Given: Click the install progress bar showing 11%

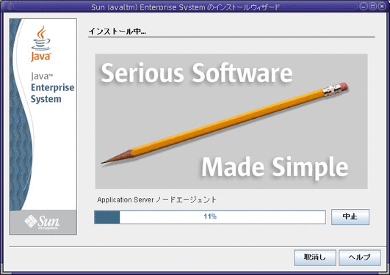Looking at the screenshot, I should coord(210,217).
